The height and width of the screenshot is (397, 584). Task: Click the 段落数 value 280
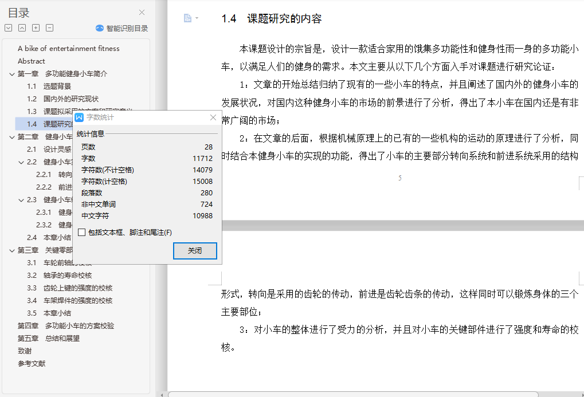pyautogui.click(x=207, y=193)
